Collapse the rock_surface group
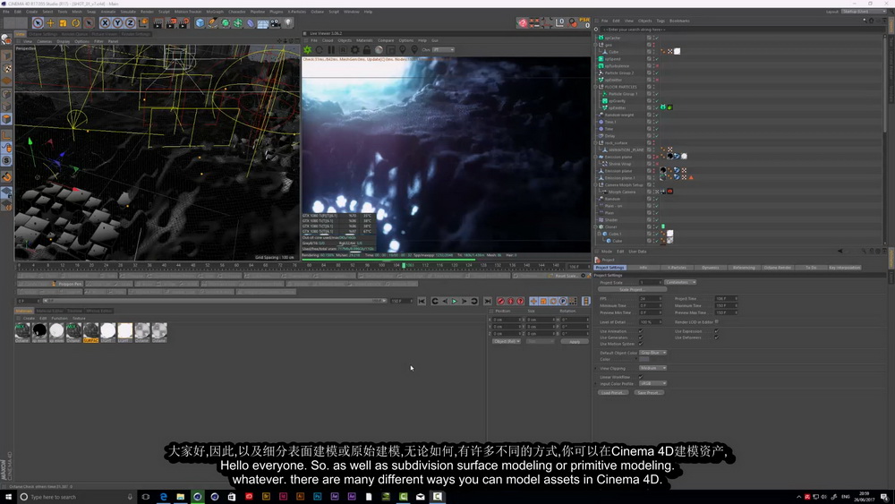This screenshot has height=504, width=895. pos(596,142)
